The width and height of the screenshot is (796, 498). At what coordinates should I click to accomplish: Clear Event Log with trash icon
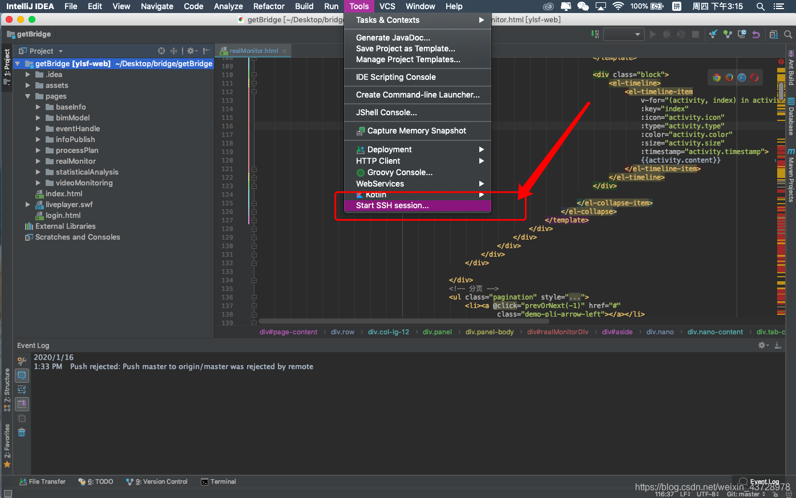click(x=22, y=432)
